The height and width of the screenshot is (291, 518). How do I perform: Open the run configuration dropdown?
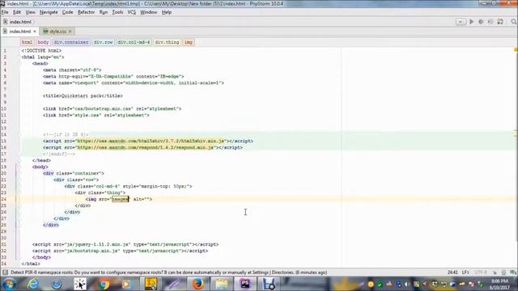[461, 22]
